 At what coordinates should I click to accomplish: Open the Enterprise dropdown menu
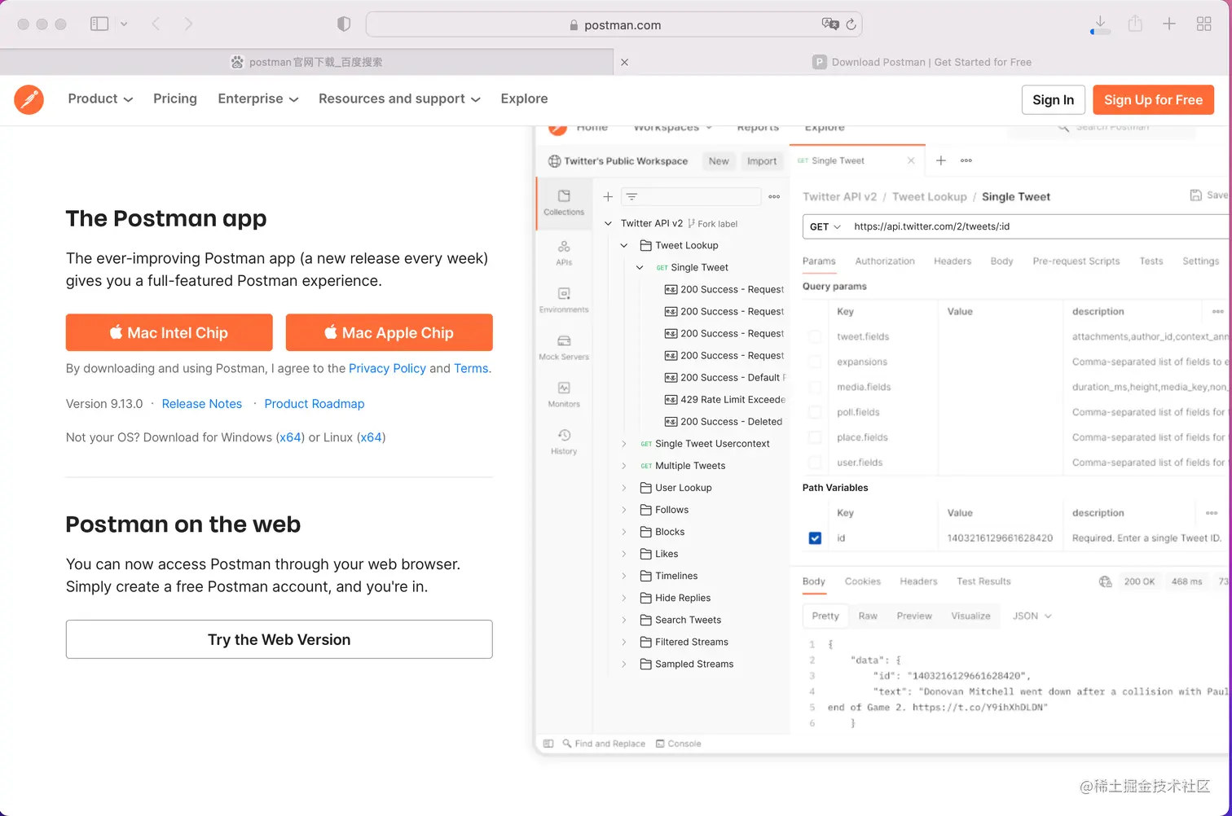point(258,99)
